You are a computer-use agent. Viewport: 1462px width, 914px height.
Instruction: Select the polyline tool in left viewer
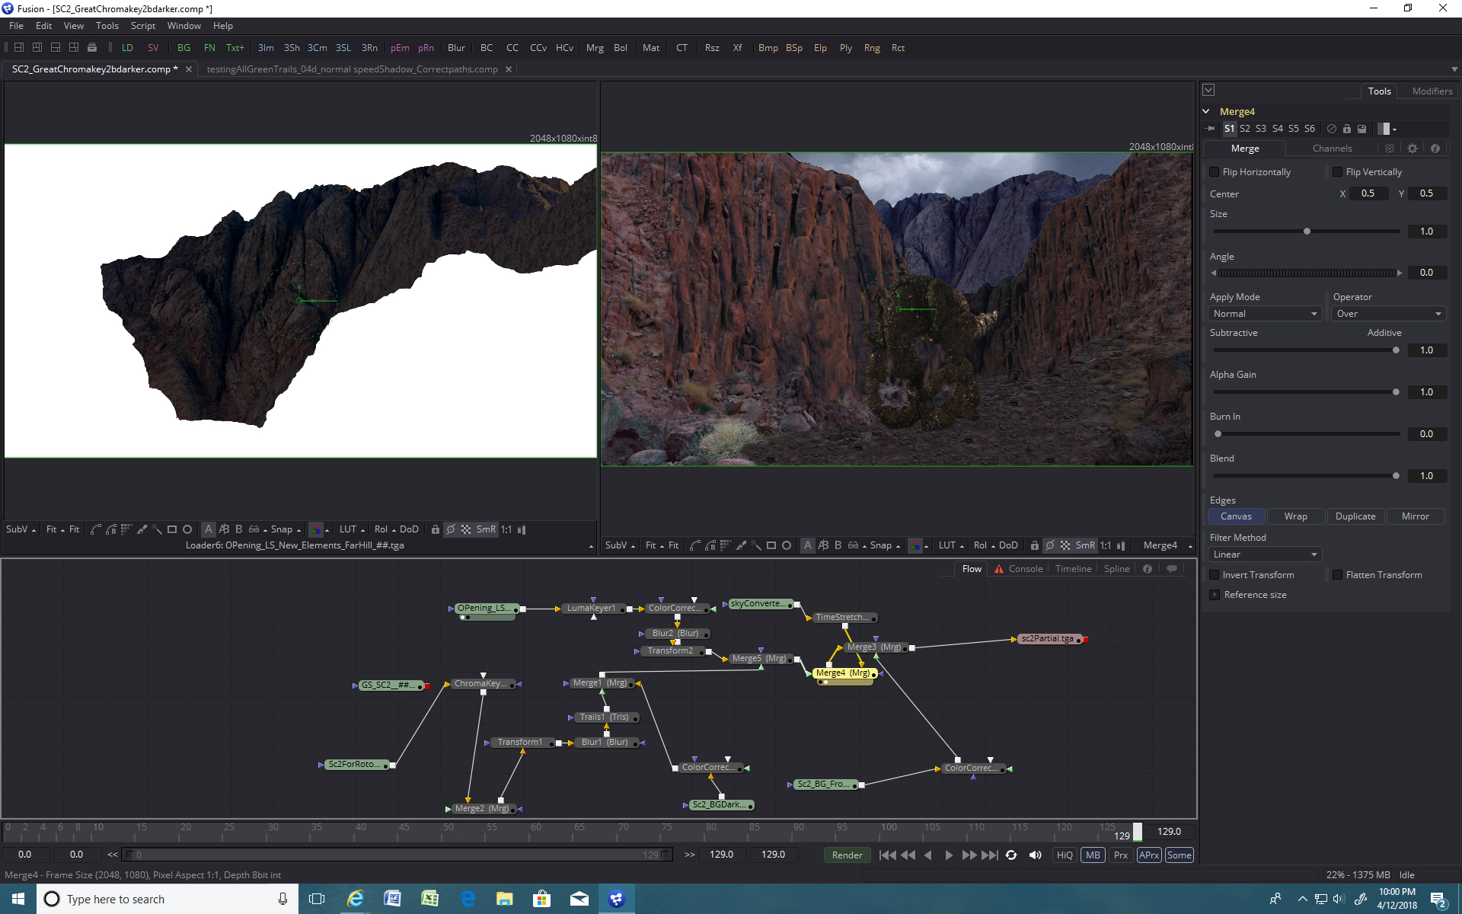[x=95, y=529]
